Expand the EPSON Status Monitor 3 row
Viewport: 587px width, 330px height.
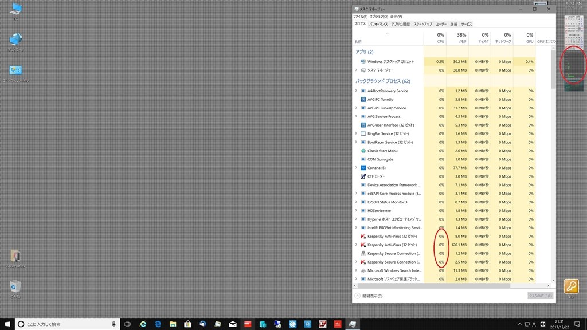[x=356, y=202]
